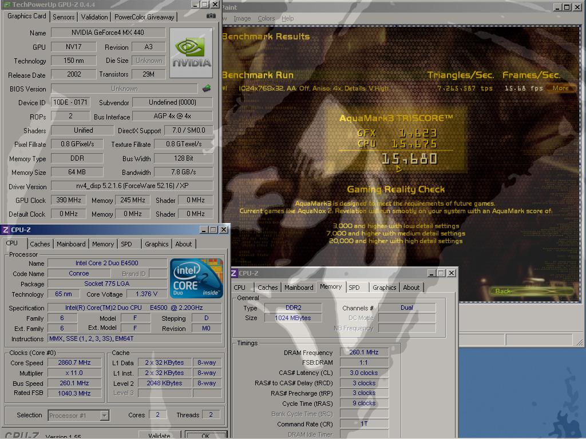Click the Bus Interface field AGP 4x @ 4x
The height and width of the screenshot is (439, 586).
[172, 116]
